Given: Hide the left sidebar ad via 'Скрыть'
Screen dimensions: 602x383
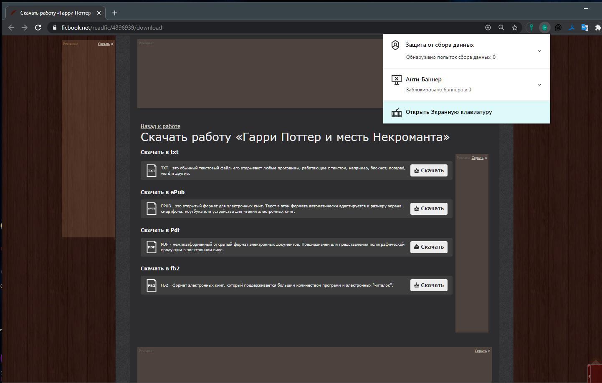Looking at the screenshot, I should [106, 44].
